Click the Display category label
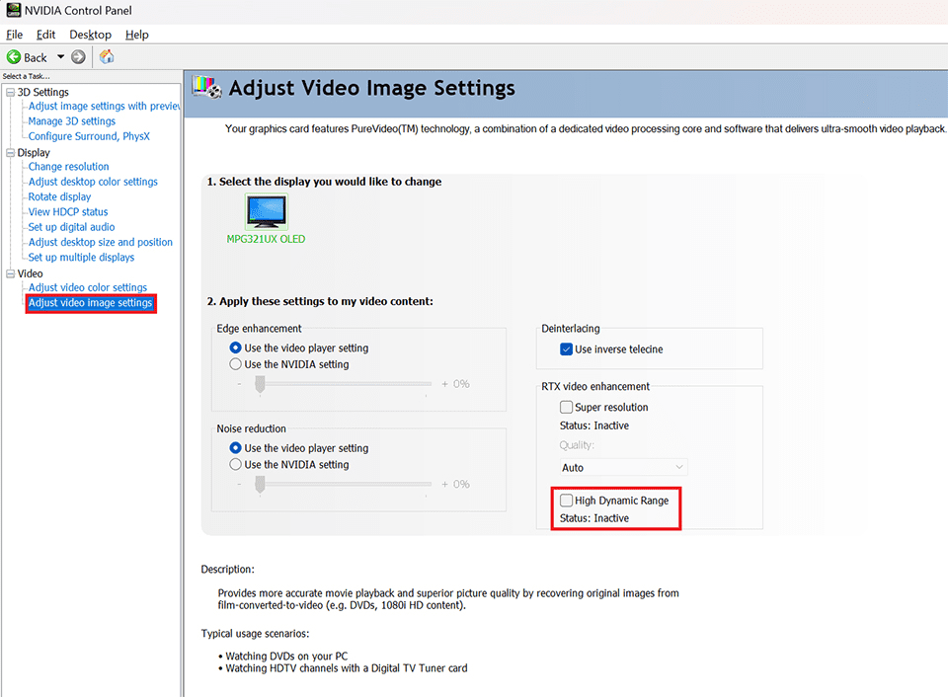 click(34, 152)
